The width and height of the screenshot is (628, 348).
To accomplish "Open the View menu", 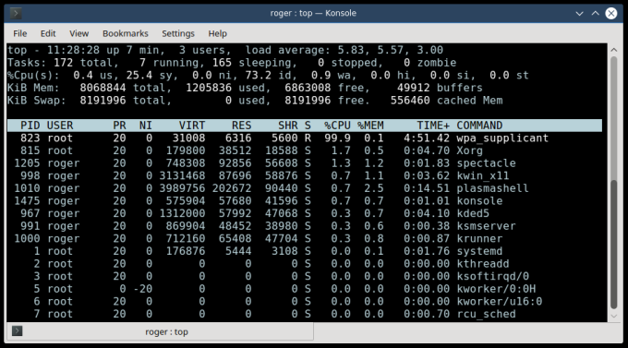I will pos(78,33).
